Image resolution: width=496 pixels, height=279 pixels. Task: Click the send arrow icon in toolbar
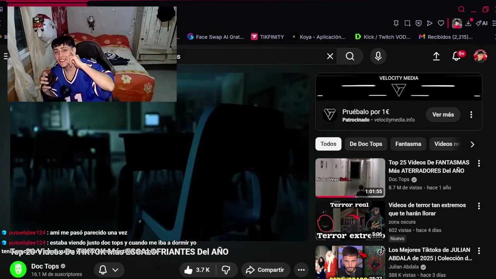(x=430, y=23)
